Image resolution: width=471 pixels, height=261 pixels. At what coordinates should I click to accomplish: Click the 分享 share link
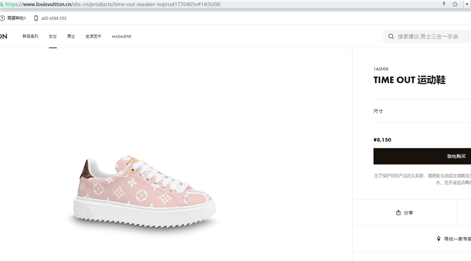(405, 213)
